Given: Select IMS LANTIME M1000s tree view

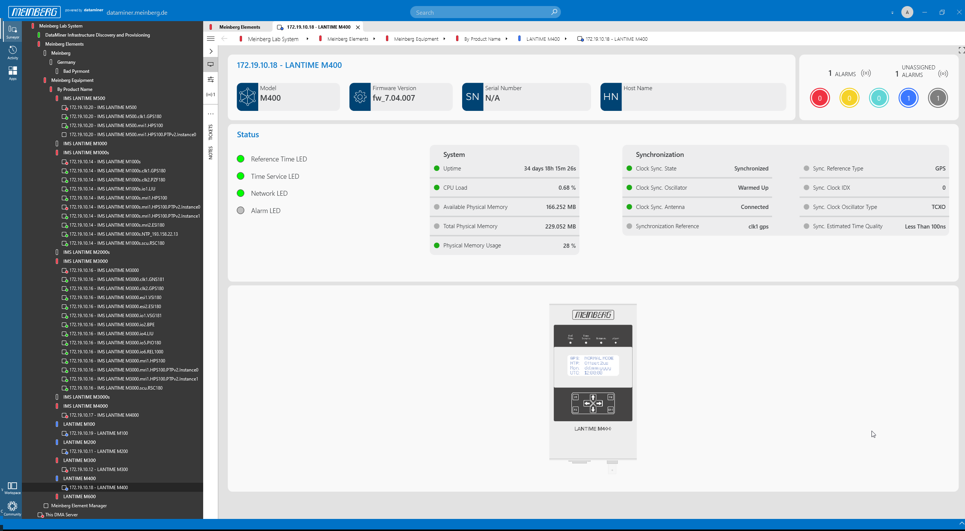Looking at the screenshot, I should pos(86,153).
